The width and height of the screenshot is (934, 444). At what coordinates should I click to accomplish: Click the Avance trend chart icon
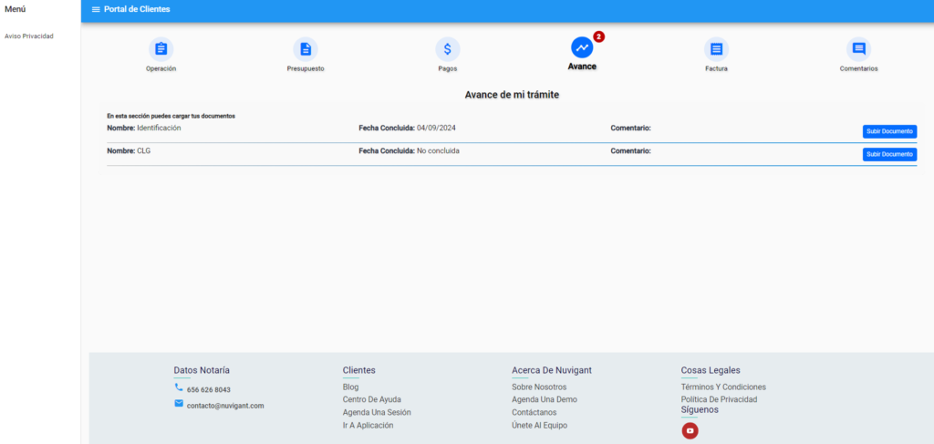tap(582, 47)
